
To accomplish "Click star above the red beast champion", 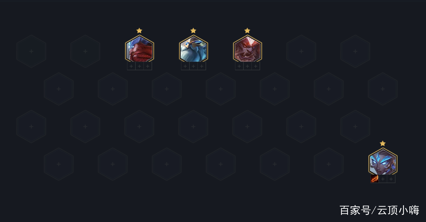I will click(x=247, y=31).
